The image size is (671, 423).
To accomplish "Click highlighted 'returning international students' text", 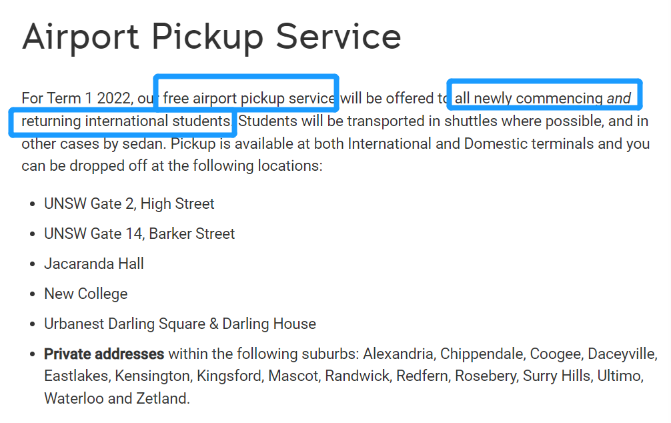I will coord(125,121).
